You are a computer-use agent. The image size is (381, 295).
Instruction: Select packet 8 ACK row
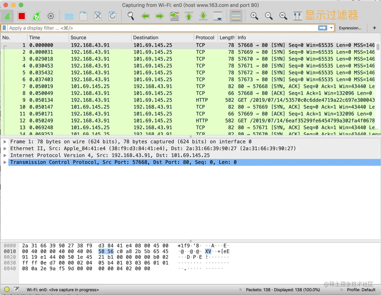188,93
